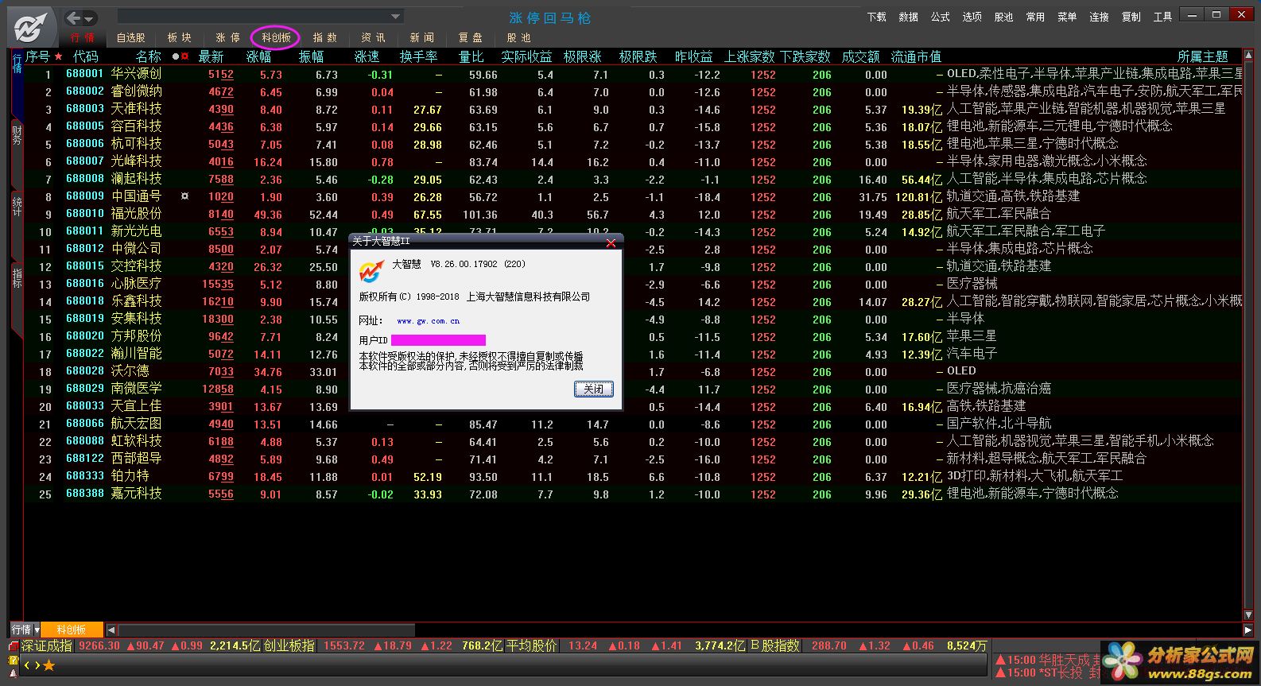Click the 平均股价 label in status bar

click(x=532, y=645)
